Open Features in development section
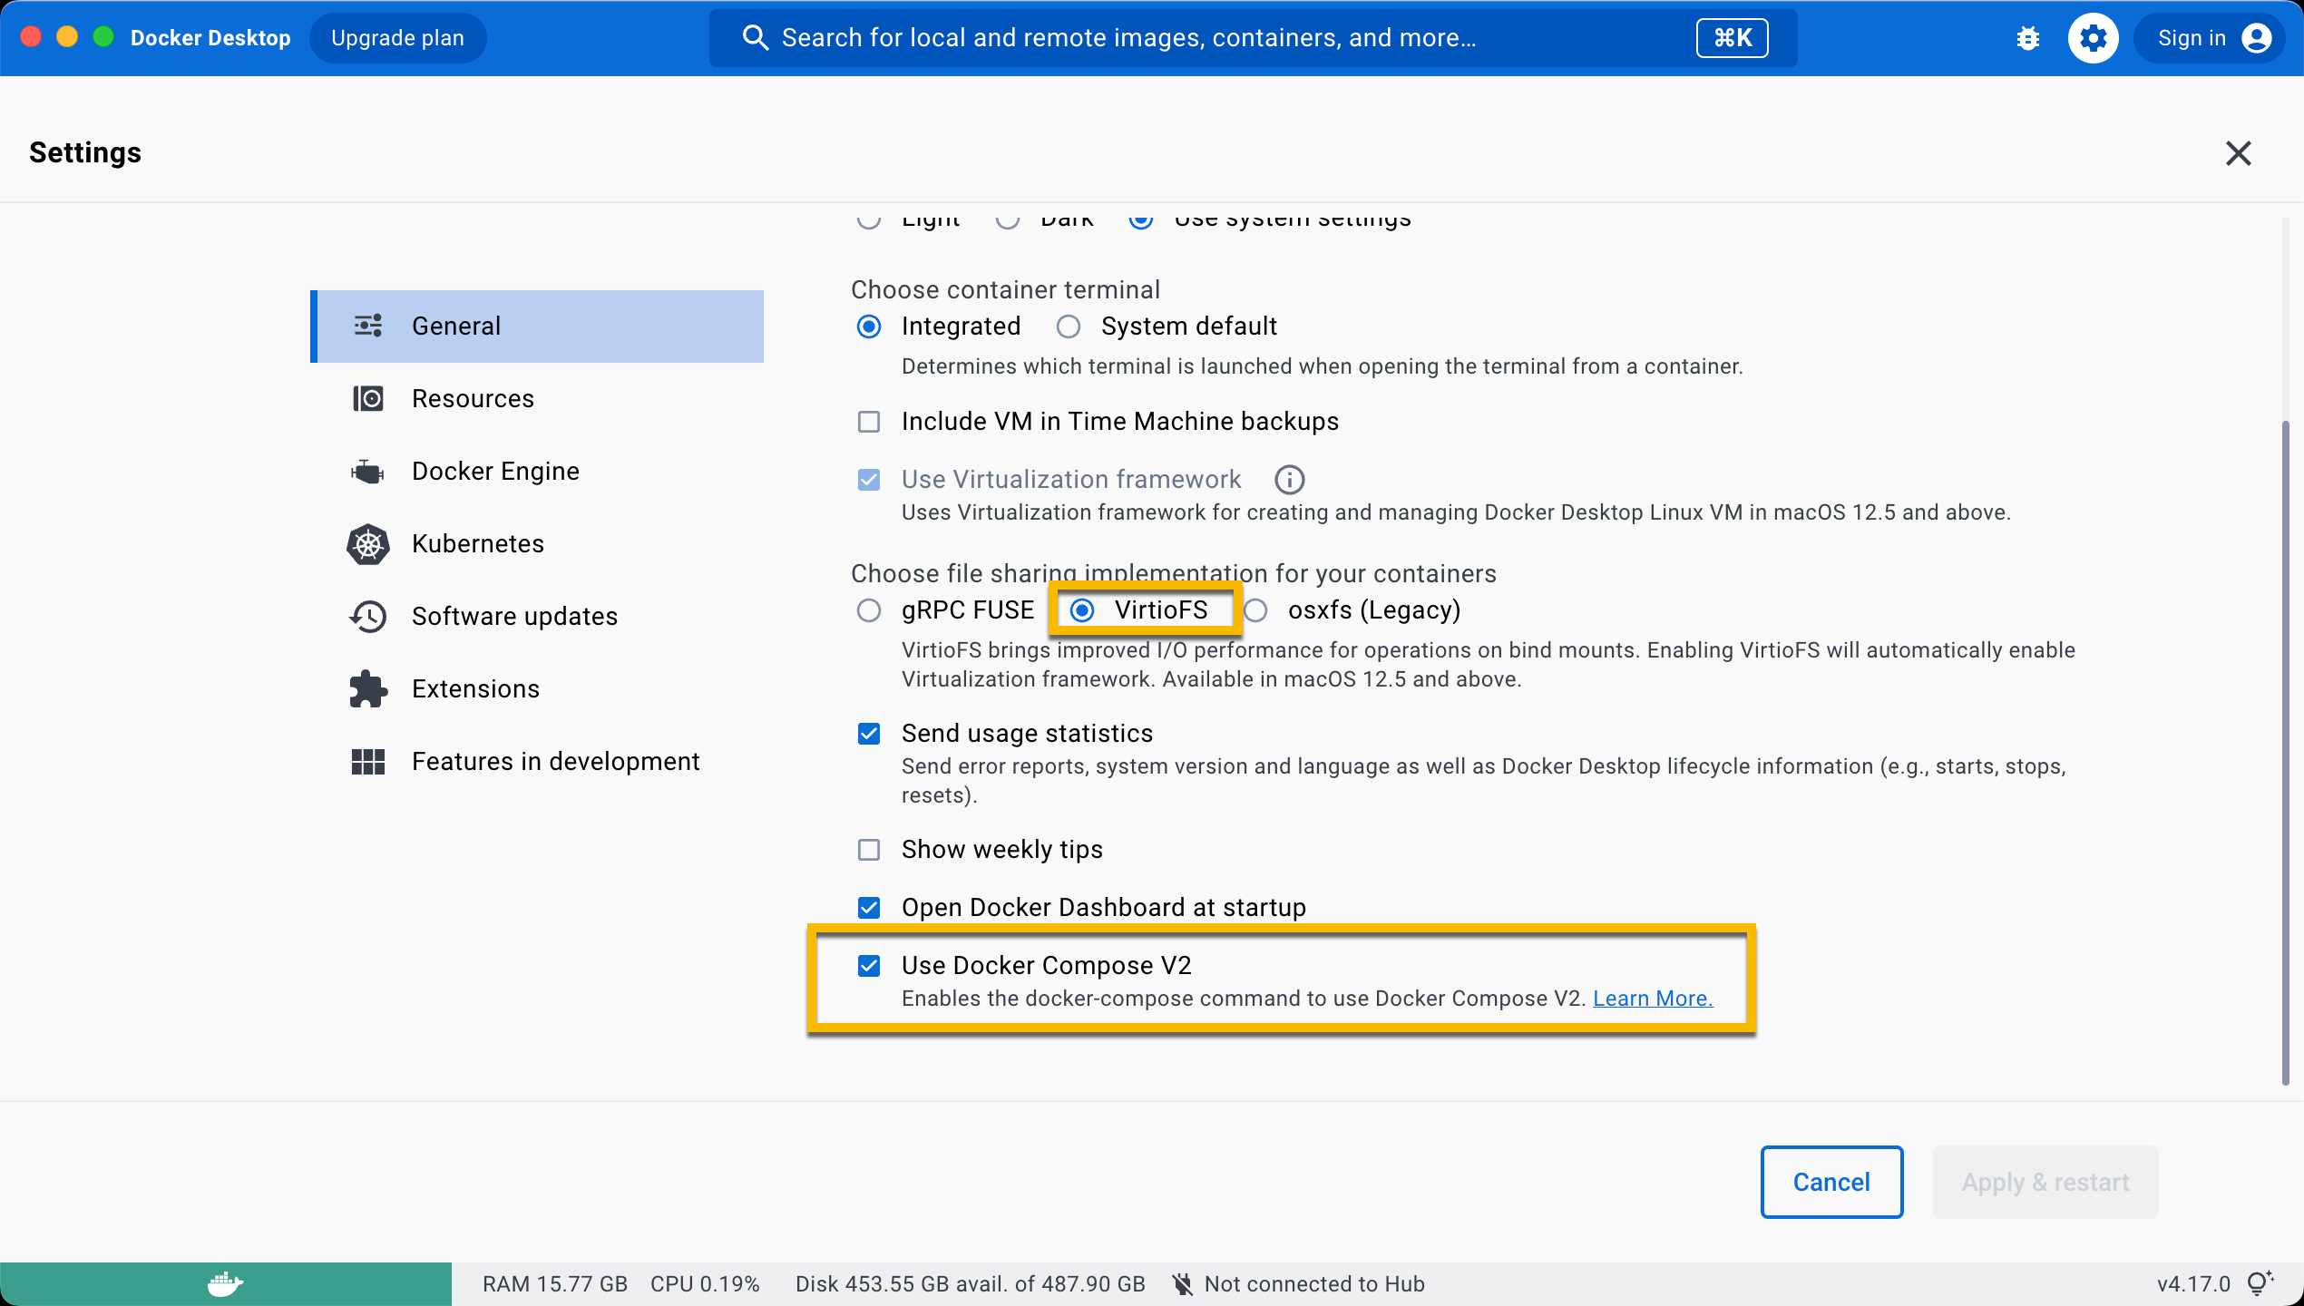The height and width of the screenshot is (1306, 2304). (537, 762)
